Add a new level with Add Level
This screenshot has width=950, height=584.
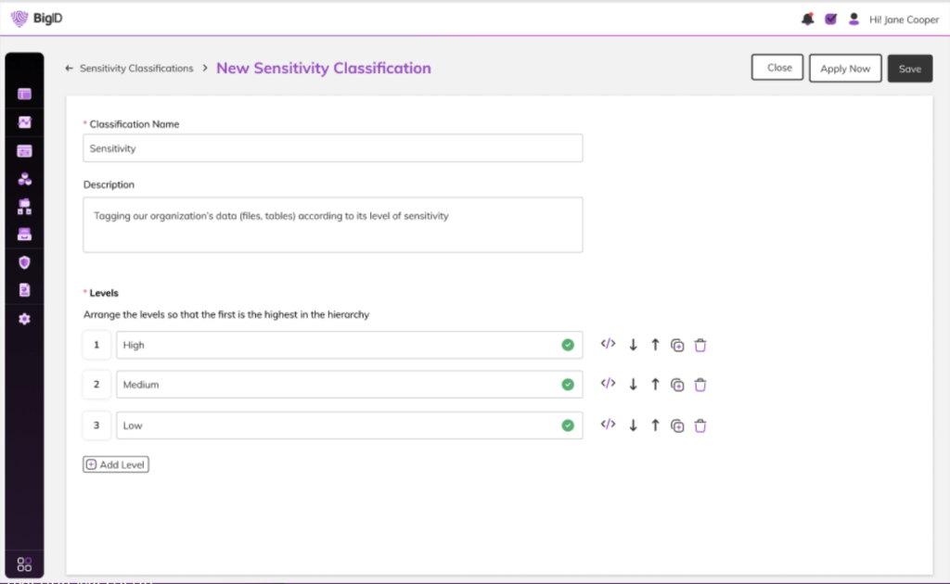point(115,464)
